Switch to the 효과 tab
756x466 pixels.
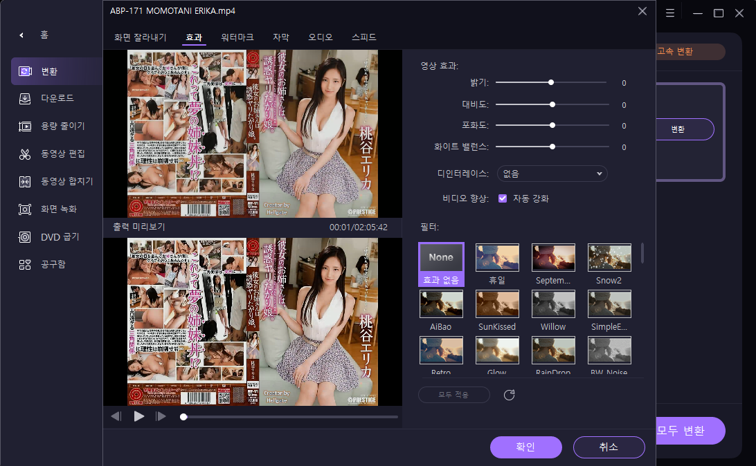point(194,37)
